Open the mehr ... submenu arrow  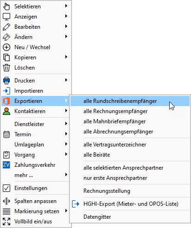[x=66, y=175]
